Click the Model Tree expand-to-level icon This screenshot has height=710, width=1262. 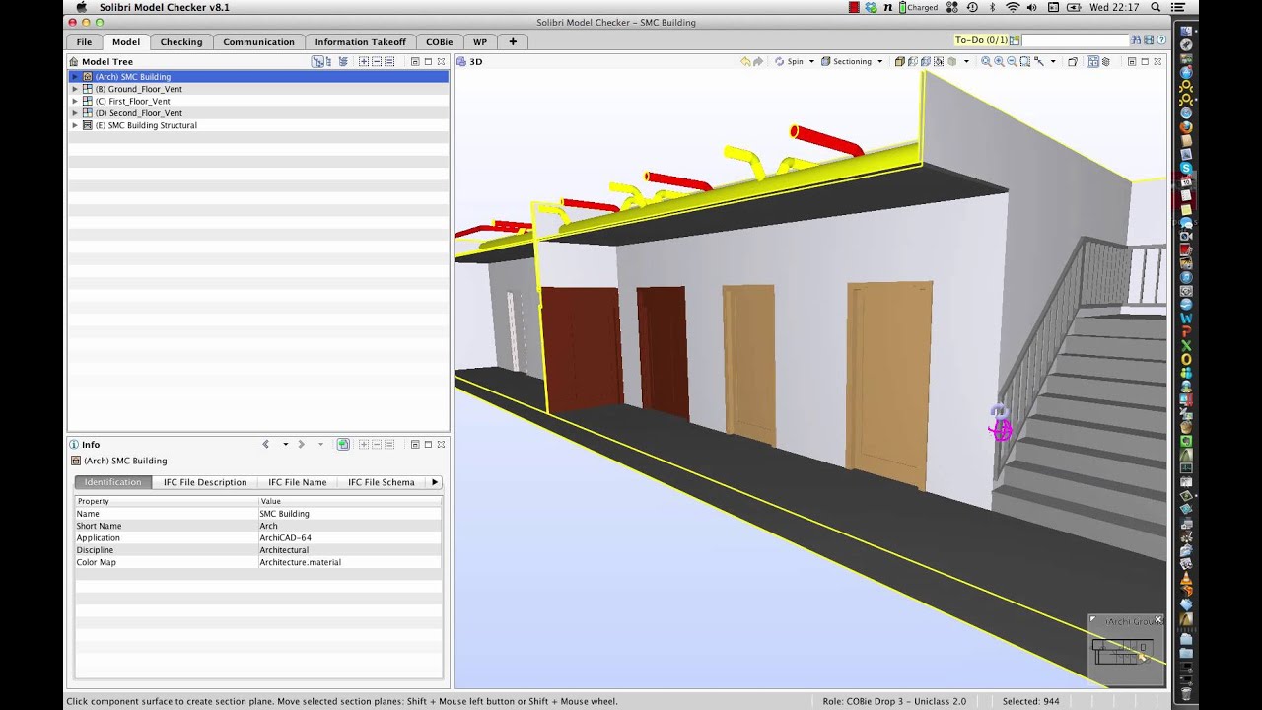[389, 61]
